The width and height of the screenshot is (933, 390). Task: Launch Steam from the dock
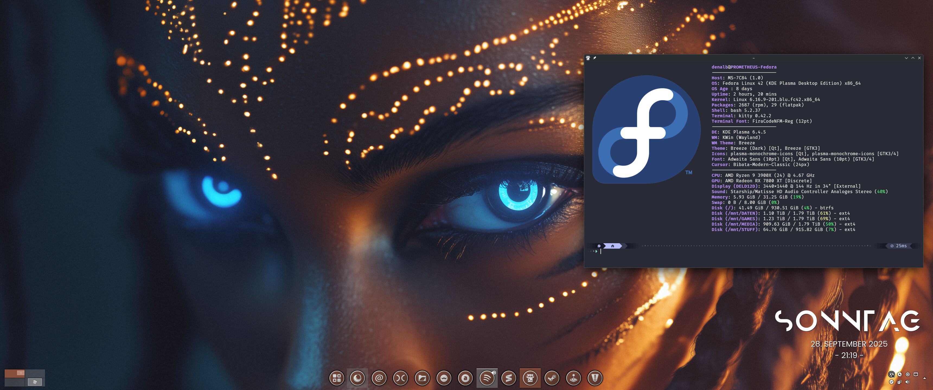[x=552, y=378]
